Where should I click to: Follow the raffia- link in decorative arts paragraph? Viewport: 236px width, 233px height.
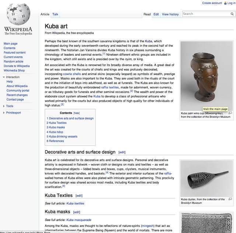point(168,174)
